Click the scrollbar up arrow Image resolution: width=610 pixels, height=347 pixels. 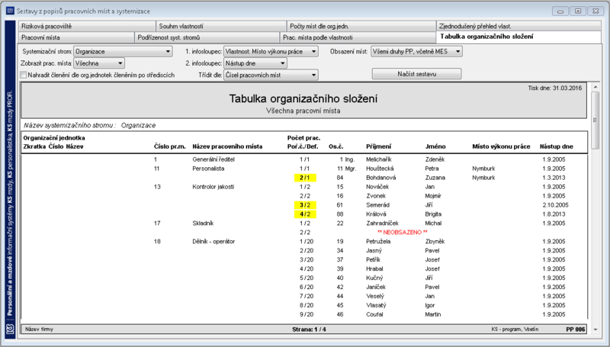click(x=596, y=87)
